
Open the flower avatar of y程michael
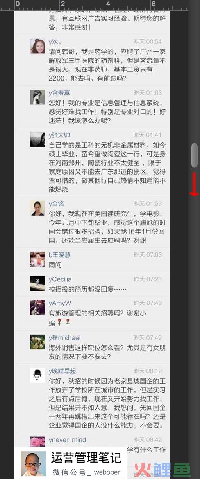(37, 342)
